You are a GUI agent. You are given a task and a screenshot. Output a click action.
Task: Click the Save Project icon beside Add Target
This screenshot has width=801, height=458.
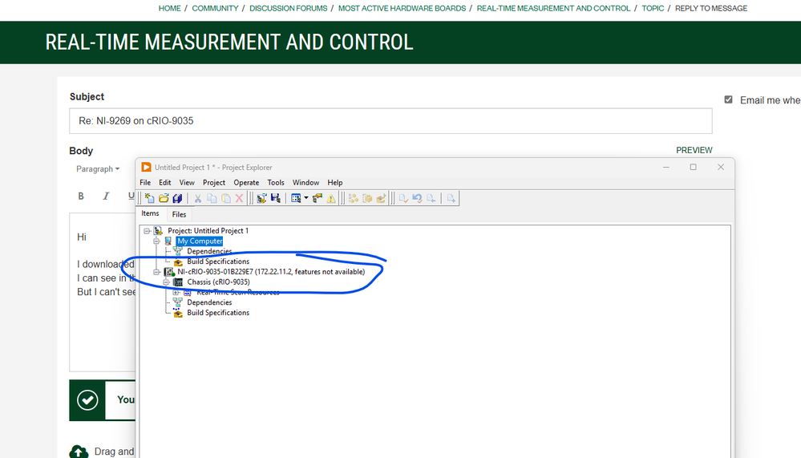[275, 198]
